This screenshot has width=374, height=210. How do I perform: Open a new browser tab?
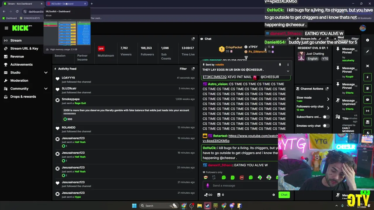pos(91,4)
